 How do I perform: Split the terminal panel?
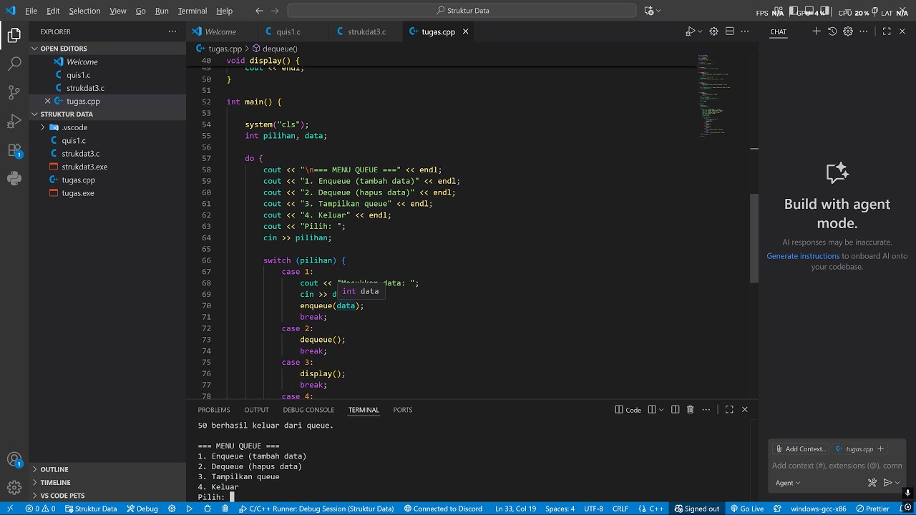pos(675,410)
